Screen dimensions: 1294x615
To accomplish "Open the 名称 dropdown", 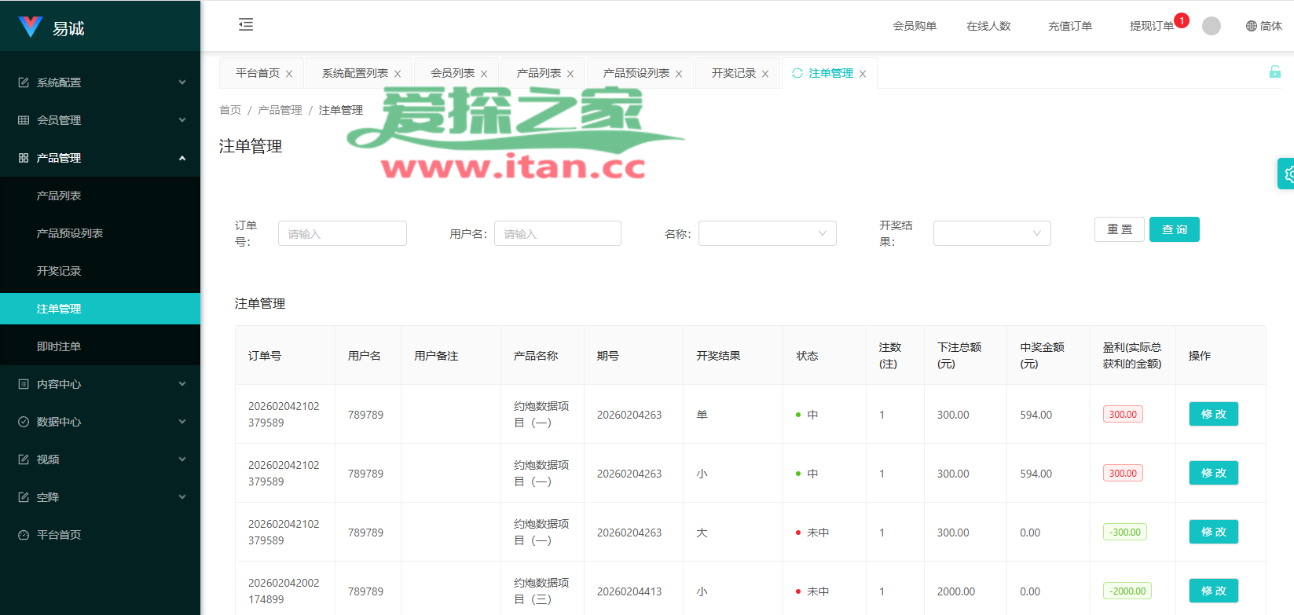I will [767, 233].
